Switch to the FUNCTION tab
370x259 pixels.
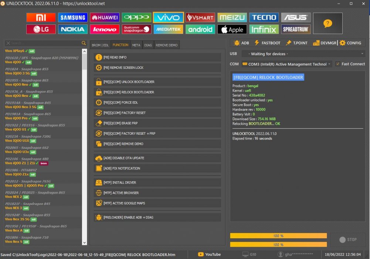pos(120,45)
